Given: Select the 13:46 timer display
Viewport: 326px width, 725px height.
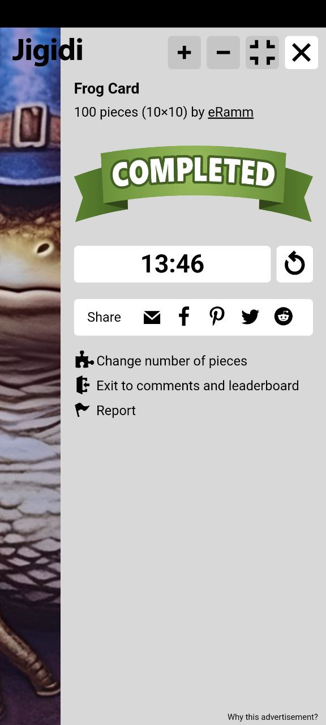Looking at the screenshot, I should (x=172, y=264).
